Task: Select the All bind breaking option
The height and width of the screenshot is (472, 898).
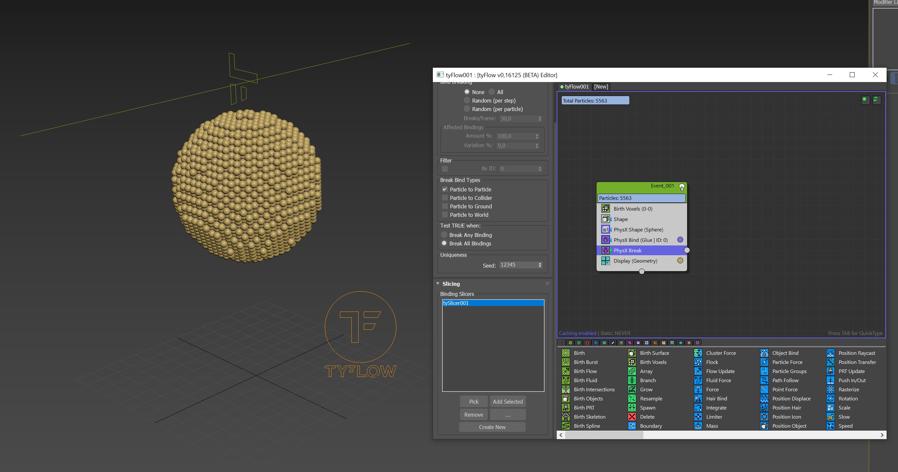Action: tap(492, 92)
